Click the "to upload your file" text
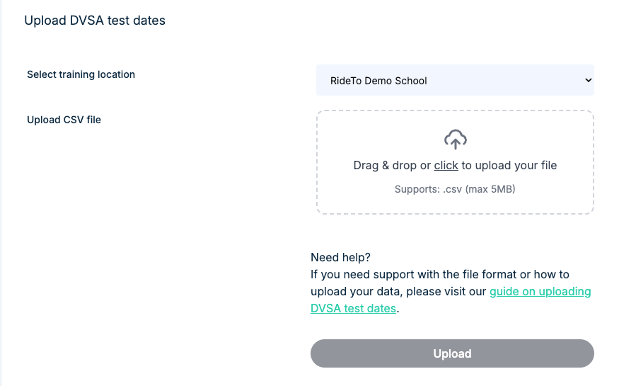Viewport: 619px width, 386px height. point(509,166)
